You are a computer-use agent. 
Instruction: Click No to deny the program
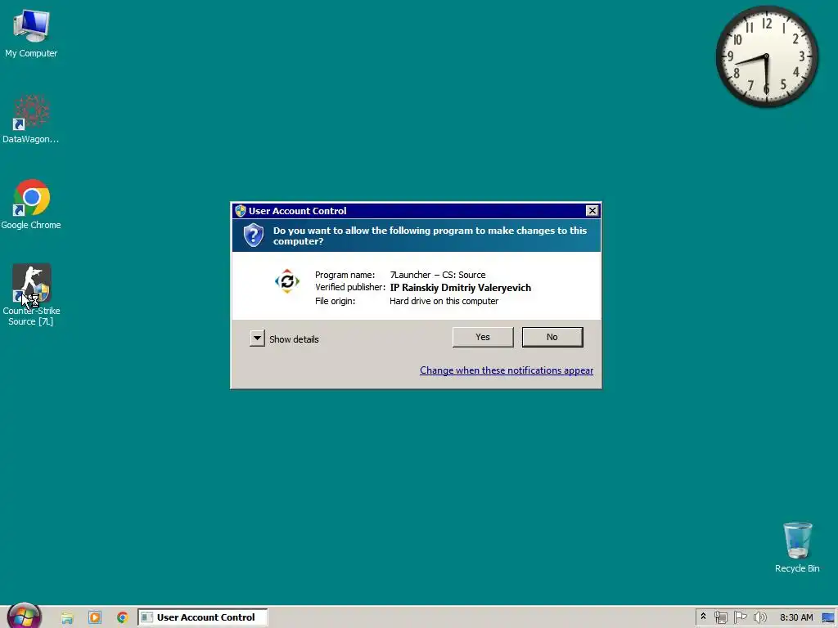[552, 337]
